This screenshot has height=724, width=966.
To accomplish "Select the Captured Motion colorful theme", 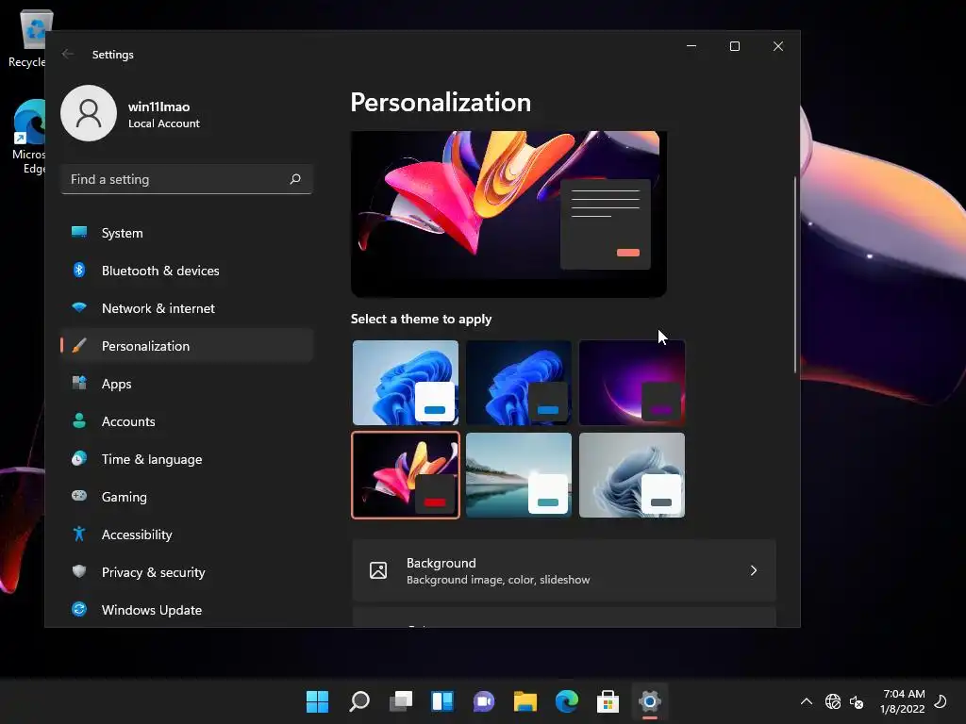I will point(406,475).
